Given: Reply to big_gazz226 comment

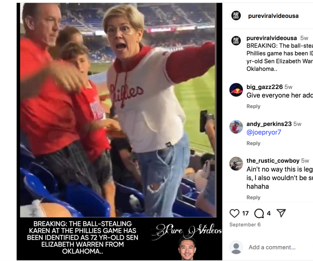Looking at the screenshot, I should click(x=253, y=106).
